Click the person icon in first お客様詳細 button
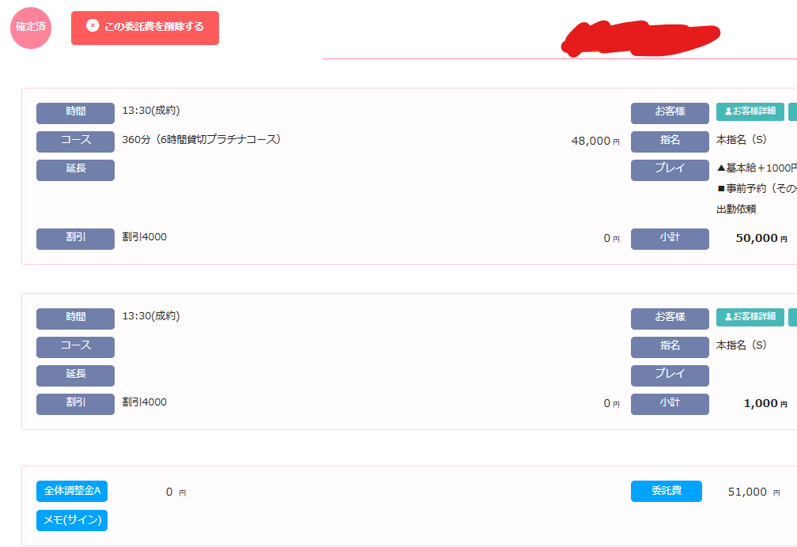Image resolution: width=797 pixels, height=547 pixels. [728, 112]
